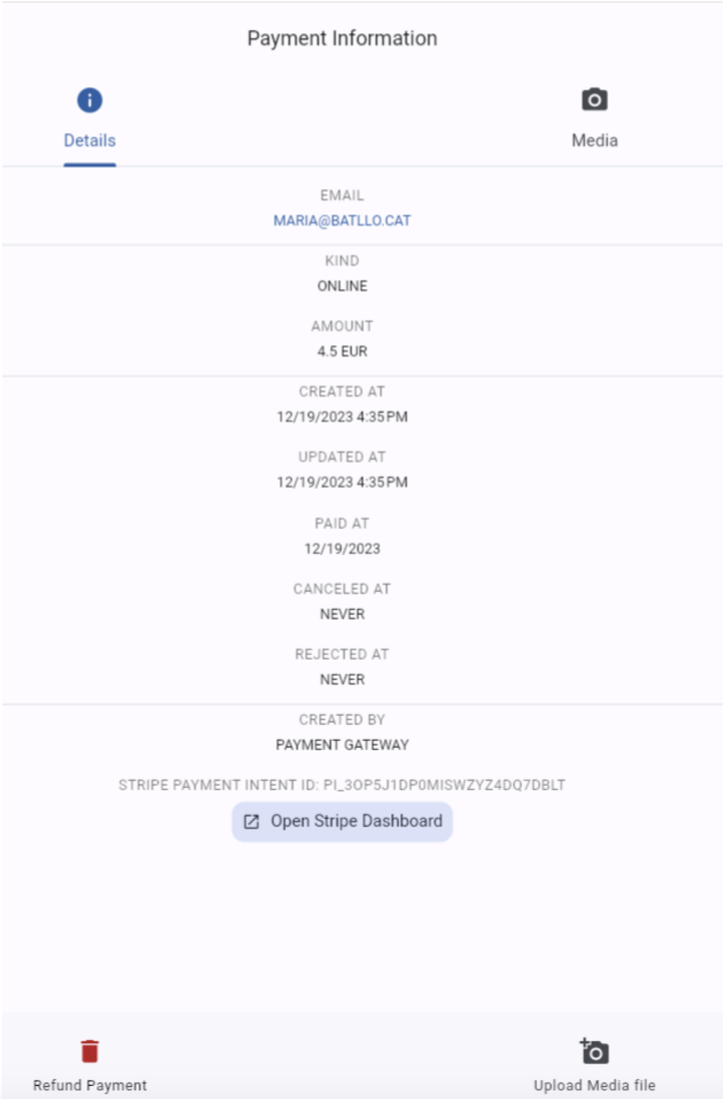Click the ONLINE value under Kind
This screenshot has height=1099, width=723.
[x=342, y=286]
